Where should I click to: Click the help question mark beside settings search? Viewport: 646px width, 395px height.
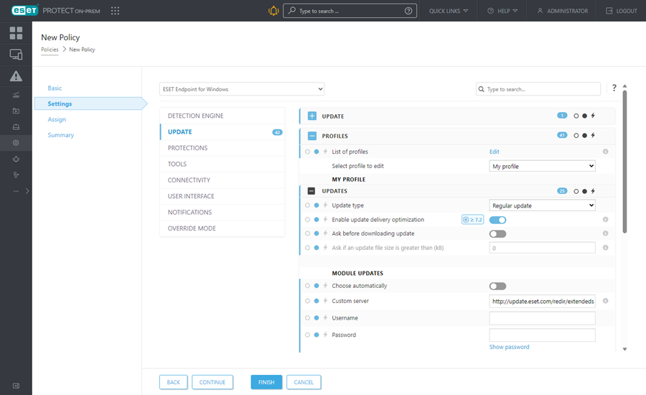coord(614,88)
